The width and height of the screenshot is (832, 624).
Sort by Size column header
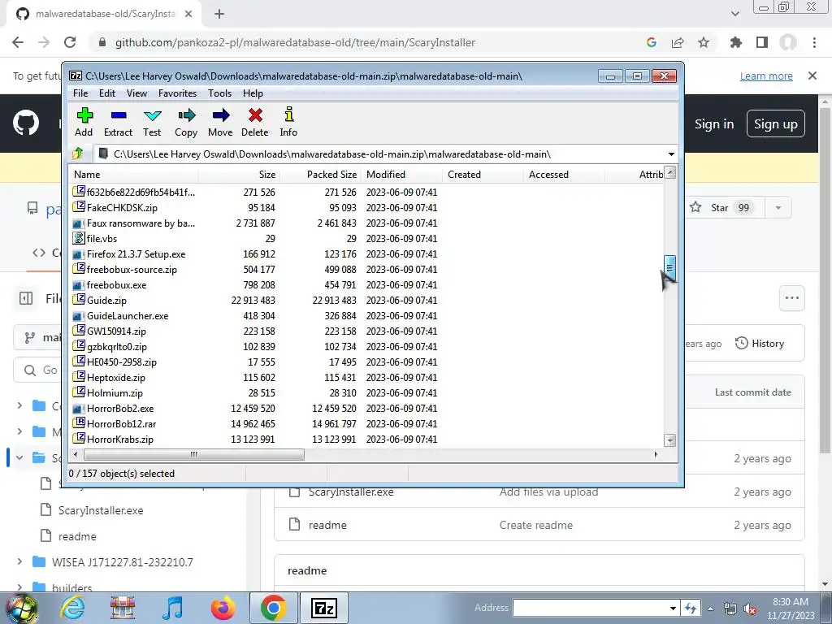click(x=239, y=175)
